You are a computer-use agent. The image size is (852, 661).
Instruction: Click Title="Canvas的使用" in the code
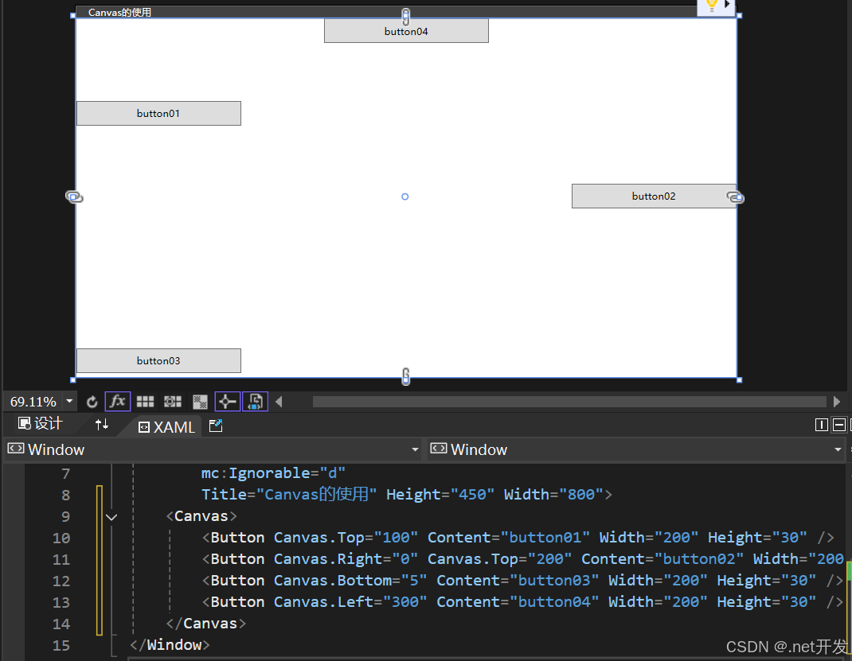point(289,495)
